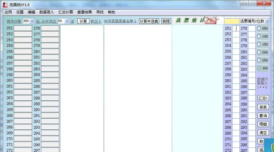The height and width of the screenshot is (152, 274).
Task: Open the 设置 menu
Action: 20,12
